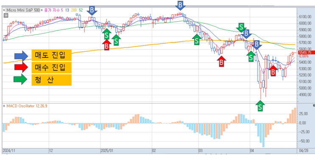This screenshot has height=157, width=315.
Task: Select the green 52-period moving average value
Action: [x=81, y=10]
